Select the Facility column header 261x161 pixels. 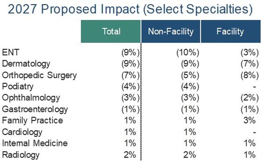pyautogui.click(x=231, y=31)
